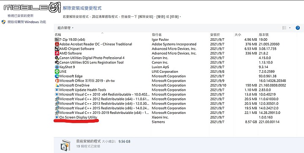Open the 檢視已安裝的更新 link
Screen dimensions: 304x153
21,16
